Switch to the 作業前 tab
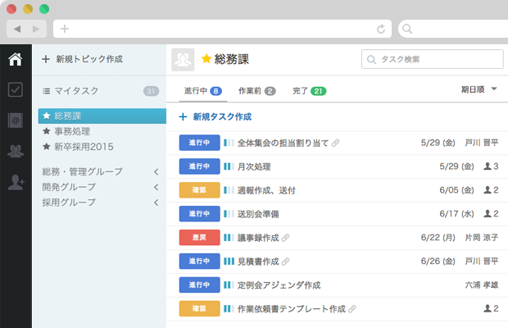The height and width of the screenshot is (328, 508). tap(256, 90)
